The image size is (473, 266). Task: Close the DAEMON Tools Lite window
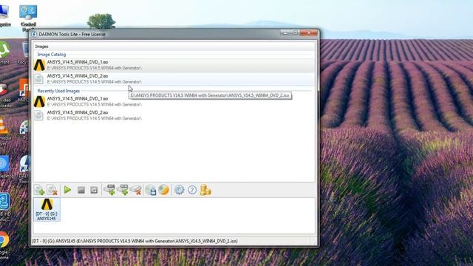309,33
